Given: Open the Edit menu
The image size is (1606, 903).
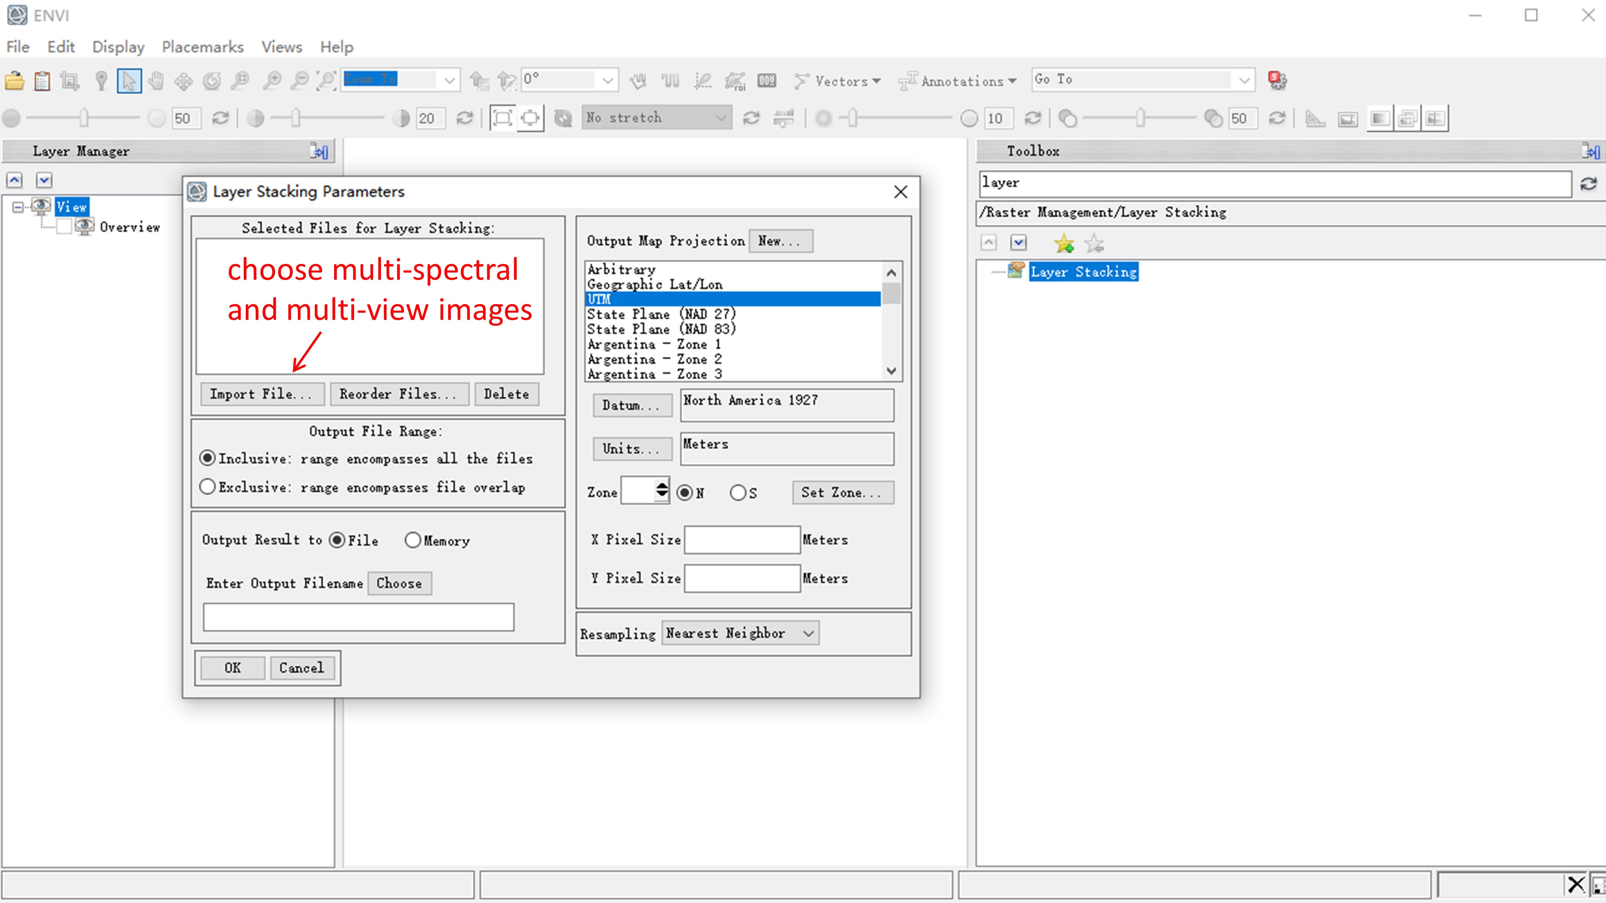Looking at the screenshot, I should (x=61, y=47).
